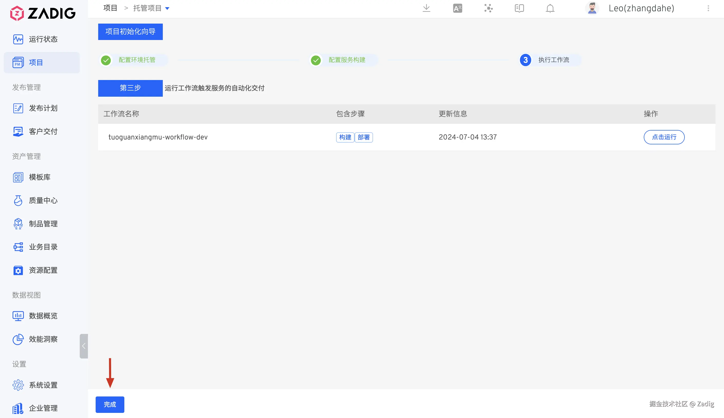Collapse the left sidebar panel
Screen dimensions: 724x418
(x=84, y=346)
